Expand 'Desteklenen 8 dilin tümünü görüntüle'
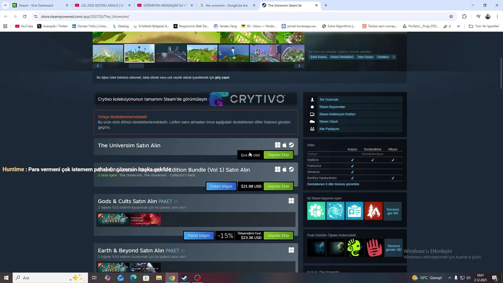This screenshot has width=503, height=283. (x=333, y=184)
